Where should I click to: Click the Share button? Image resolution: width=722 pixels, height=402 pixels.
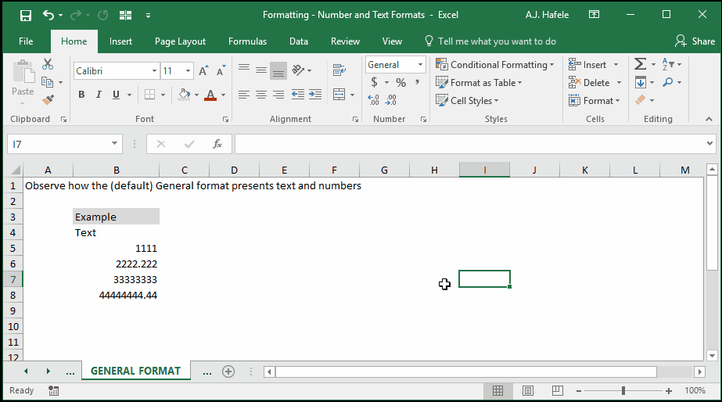[x=695, y=41]
